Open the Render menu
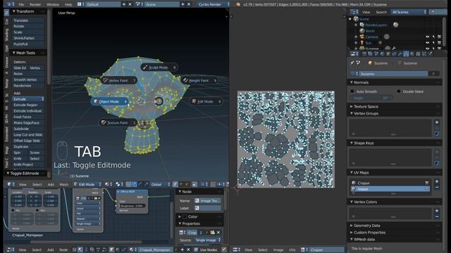Screen dimensions: 451x253 click(x=35, y=4)
